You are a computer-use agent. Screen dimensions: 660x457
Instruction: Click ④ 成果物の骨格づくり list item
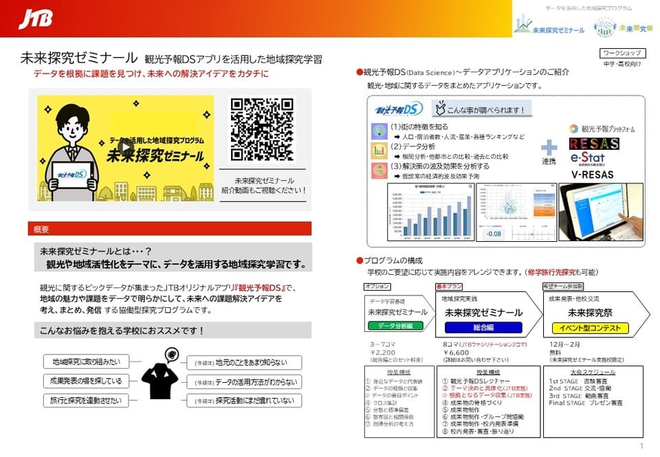point(472,403)
